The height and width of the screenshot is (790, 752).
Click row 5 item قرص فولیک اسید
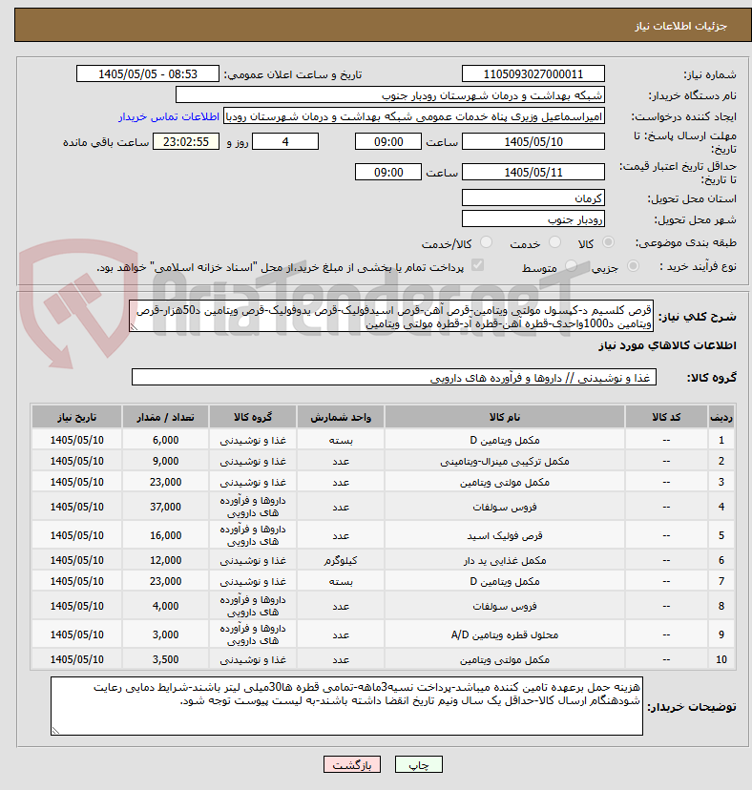click(505, 535)
